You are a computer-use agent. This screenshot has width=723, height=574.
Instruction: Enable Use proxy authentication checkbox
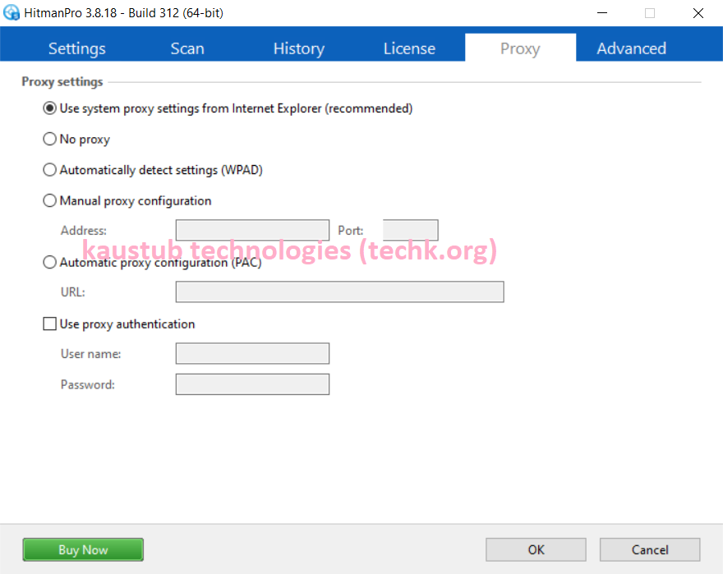(x=50, y=324)
